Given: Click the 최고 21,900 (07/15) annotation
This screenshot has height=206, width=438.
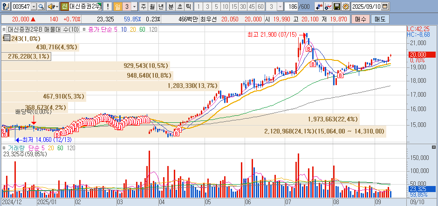Looking at the screenshot, I should click(x=271, y=35).
